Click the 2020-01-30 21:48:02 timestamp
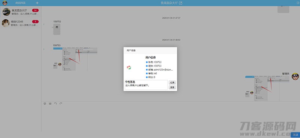This screenshot has width=300, height=138. point(171,40)
